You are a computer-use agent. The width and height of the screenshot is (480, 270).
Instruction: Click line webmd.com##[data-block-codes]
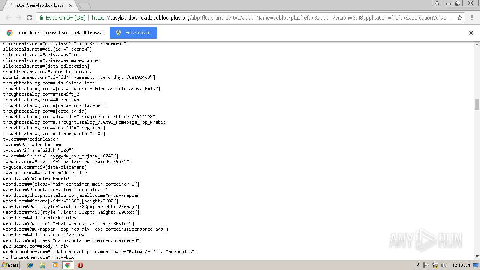pyautogui.click(x=41, y=218)
